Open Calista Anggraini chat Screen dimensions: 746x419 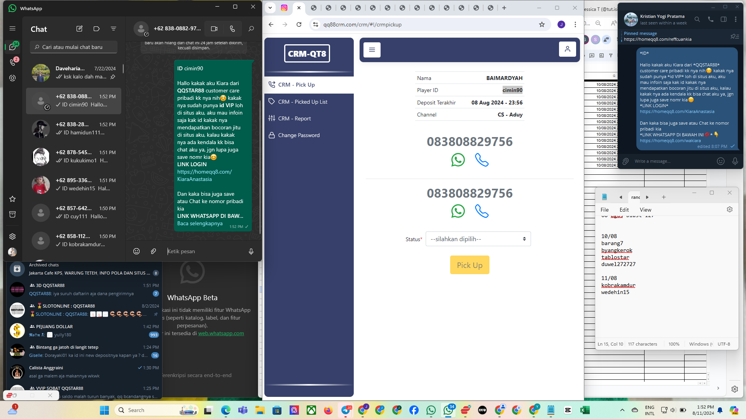click(x=84, y=372)
